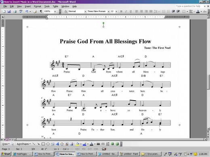Image resolution: width=210 pixels, height=157 pixels.
Task: Click the Type a question for help box
Action: click(190, 6)
